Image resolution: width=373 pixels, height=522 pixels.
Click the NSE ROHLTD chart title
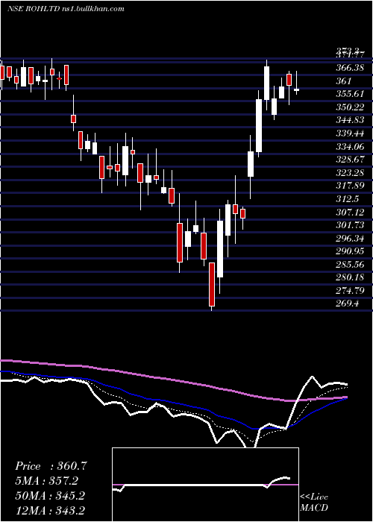coord(66,8)
